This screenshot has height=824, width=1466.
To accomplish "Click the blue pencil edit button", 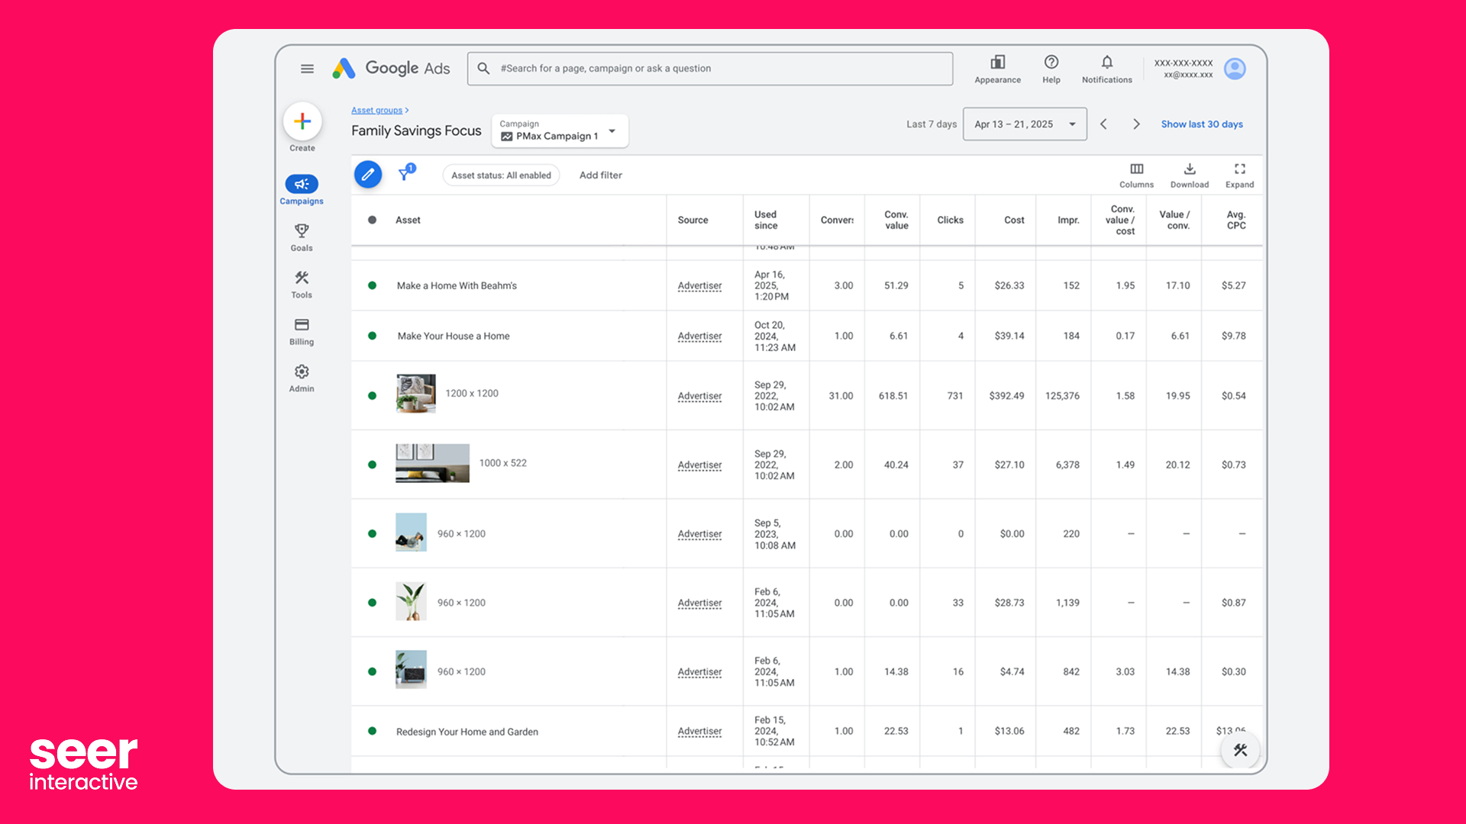I will 368,175.
